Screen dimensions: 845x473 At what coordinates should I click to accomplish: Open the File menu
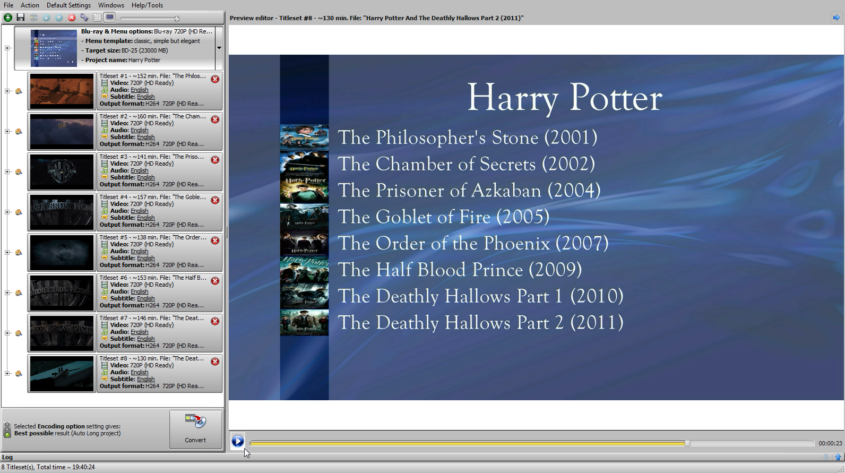click(x=9, y=5)
